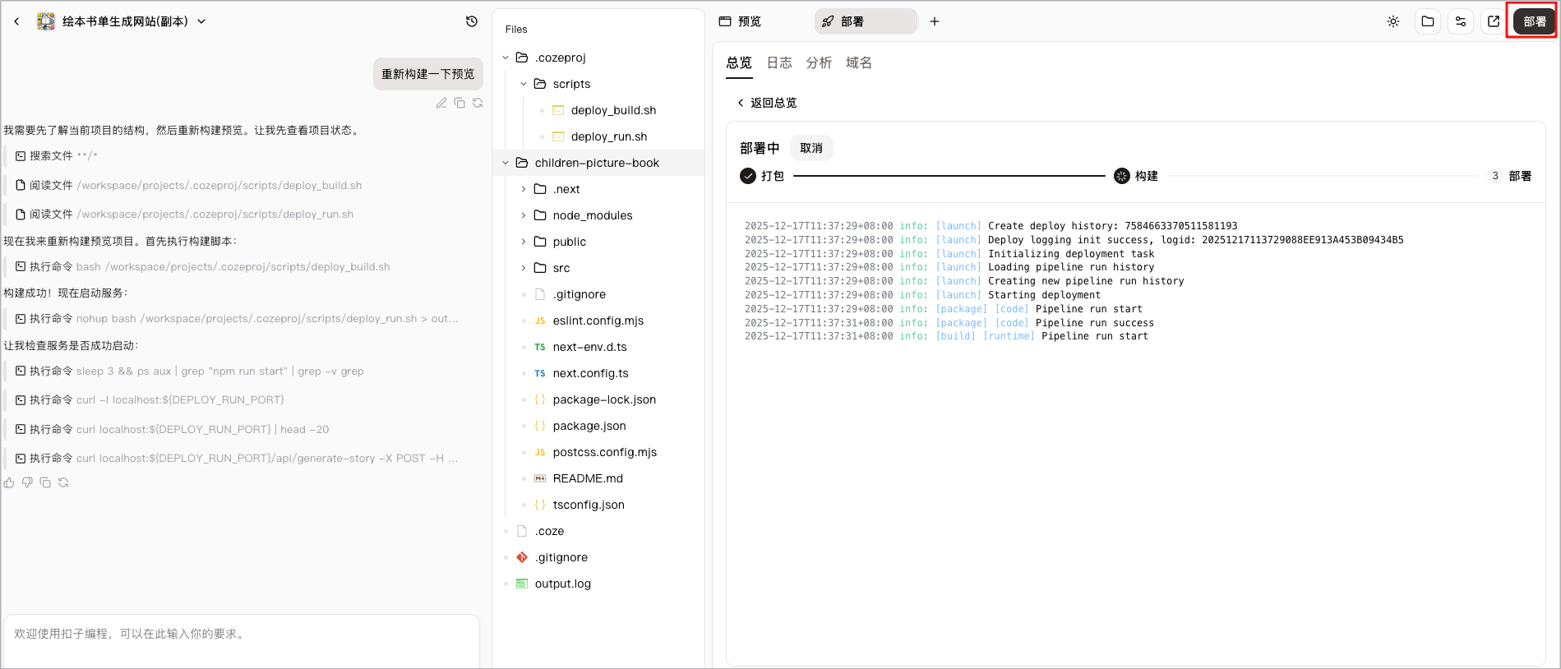The image size is (1561, 669).
Task: Click the black 部署 button
Action: pos(1534,21)
